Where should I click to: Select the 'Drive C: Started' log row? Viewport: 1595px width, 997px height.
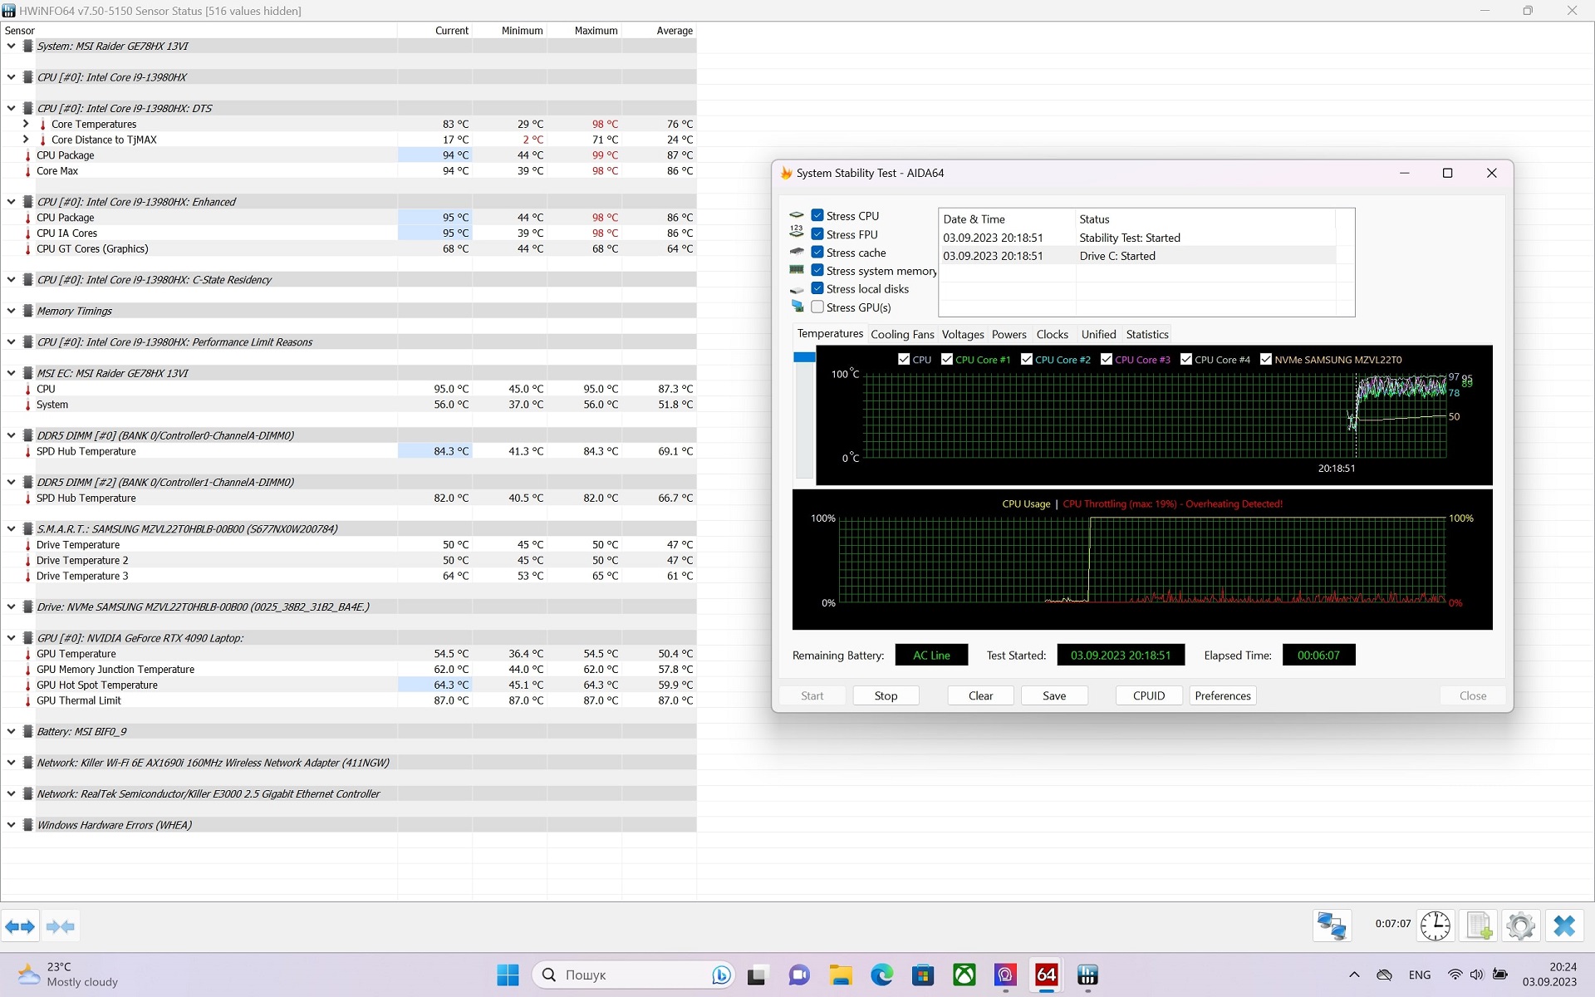1137,256
